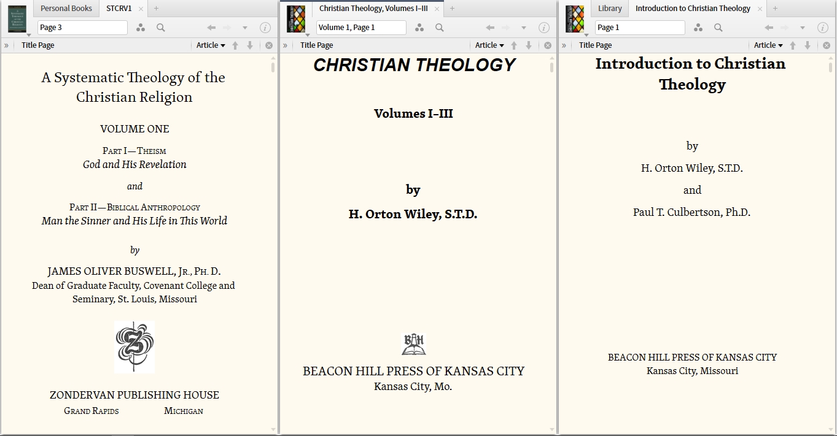This screenshot has height=436, width=837.
Task: Click the Beacon Hill BH logo image
Action: click(413, 344)
